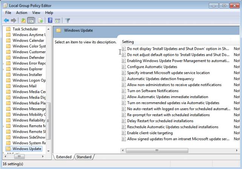Select 'No auto-restart with logged on users' setting

(179, 109)
